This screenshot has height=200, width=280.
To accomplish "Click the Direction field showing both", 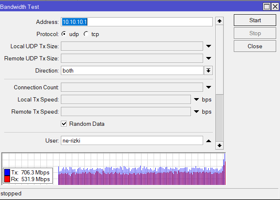I will coord(132,70).
